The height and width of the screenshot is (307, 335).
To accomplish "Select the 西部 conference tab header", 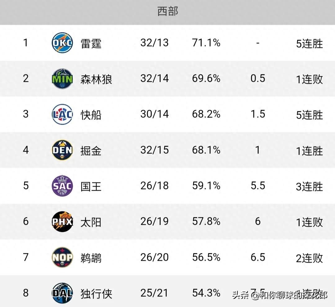I will [167, 11].
